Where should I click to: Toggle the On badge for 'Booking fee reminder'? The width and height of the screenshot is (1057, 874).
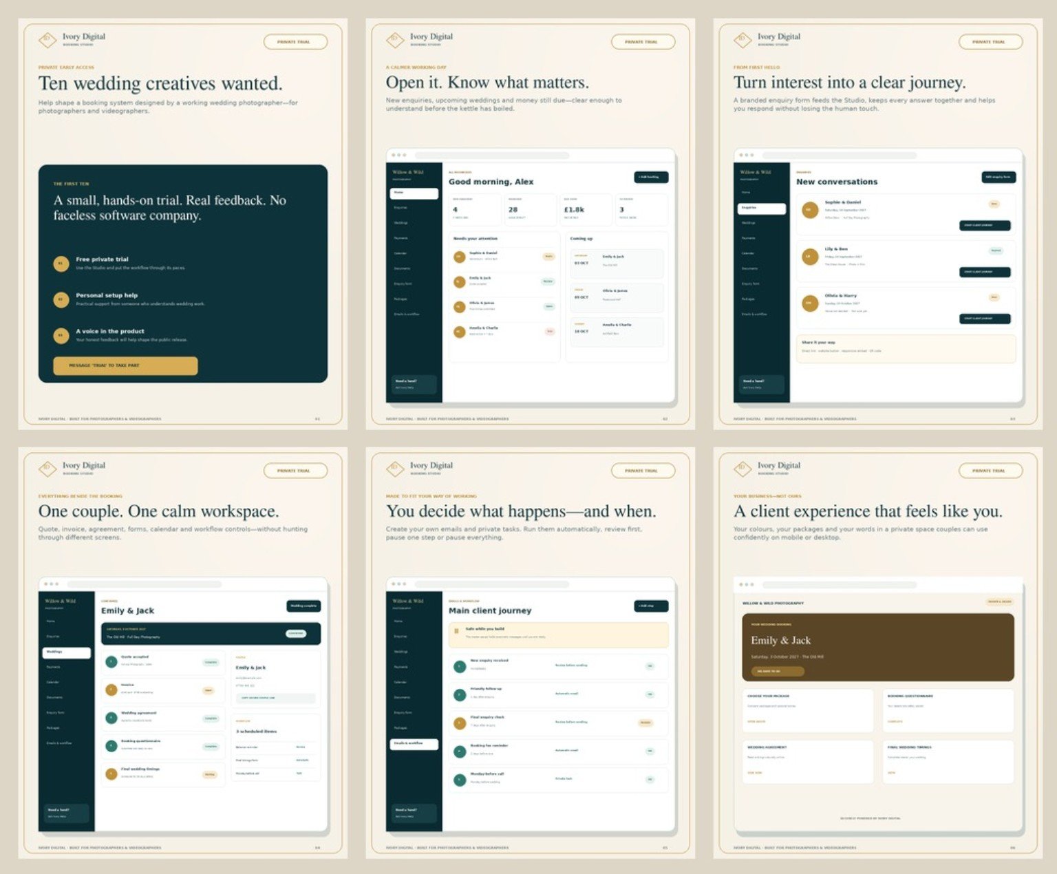click(x=650, y=752)
